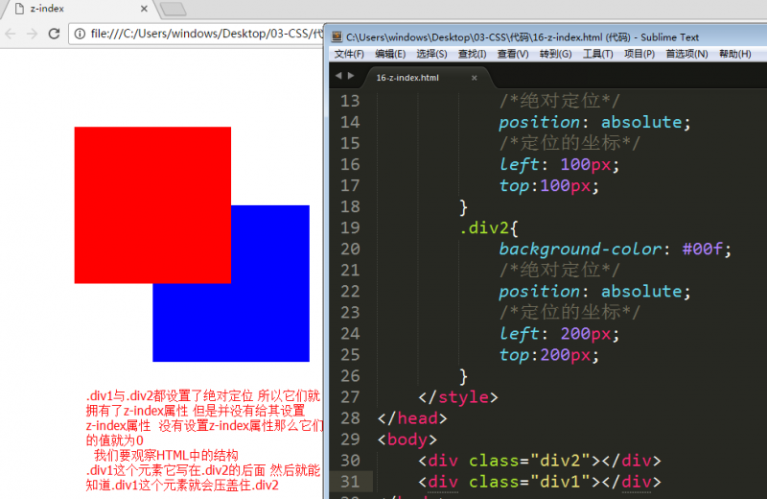Open the 编辑(E) menu
767x499 pixels.
pos(390,54)
